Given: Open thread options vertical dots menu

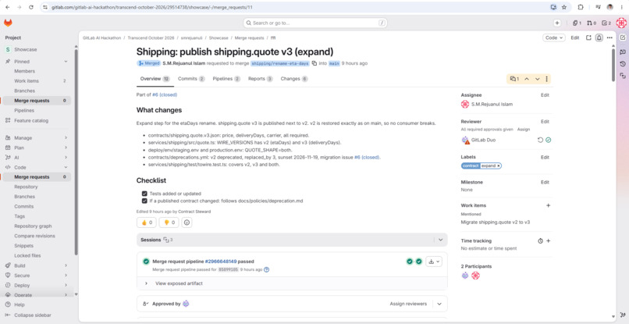Looking at the screenshot, I should [546, 79].
